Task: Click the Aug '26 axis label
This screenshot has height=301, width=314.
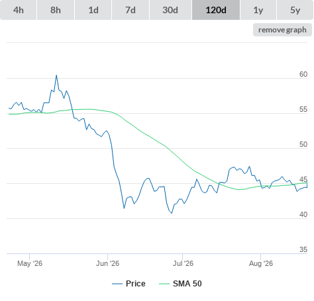Action: [261, 263]
